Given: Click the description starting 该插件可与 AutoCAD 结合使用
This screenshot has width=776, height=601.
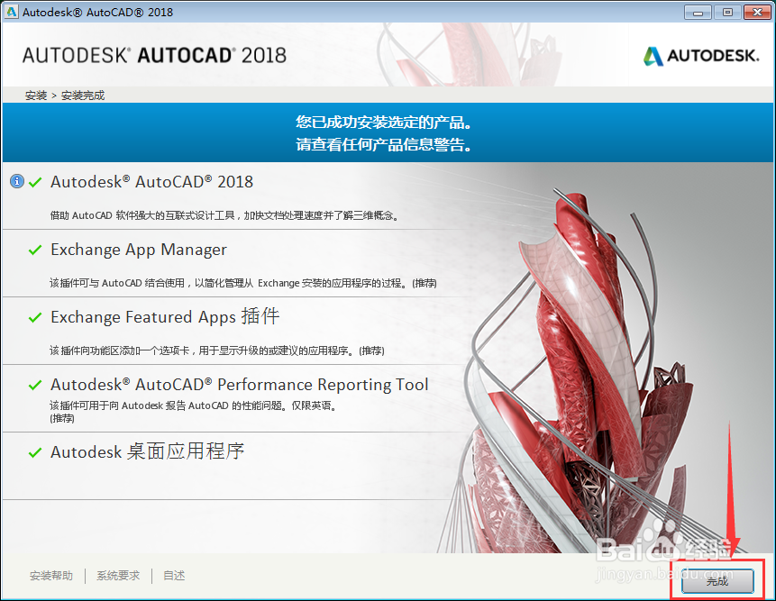Looking at the screenshot, I should (243, 283).
